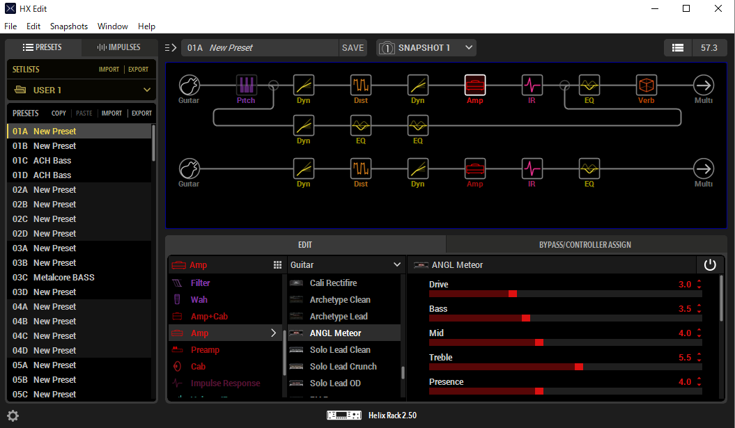
Task: Click the merge point before the EQ block
Action: click(565, 85)
